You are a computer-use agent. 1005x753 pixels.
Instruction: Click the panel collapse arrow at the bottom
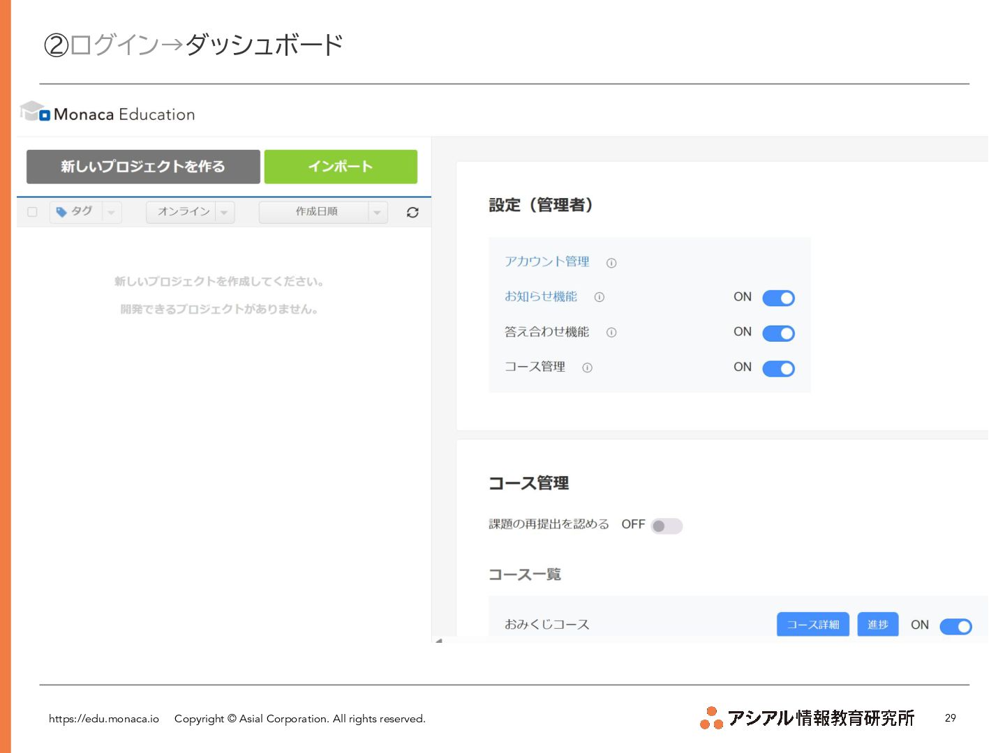click(x=438, y=640)
